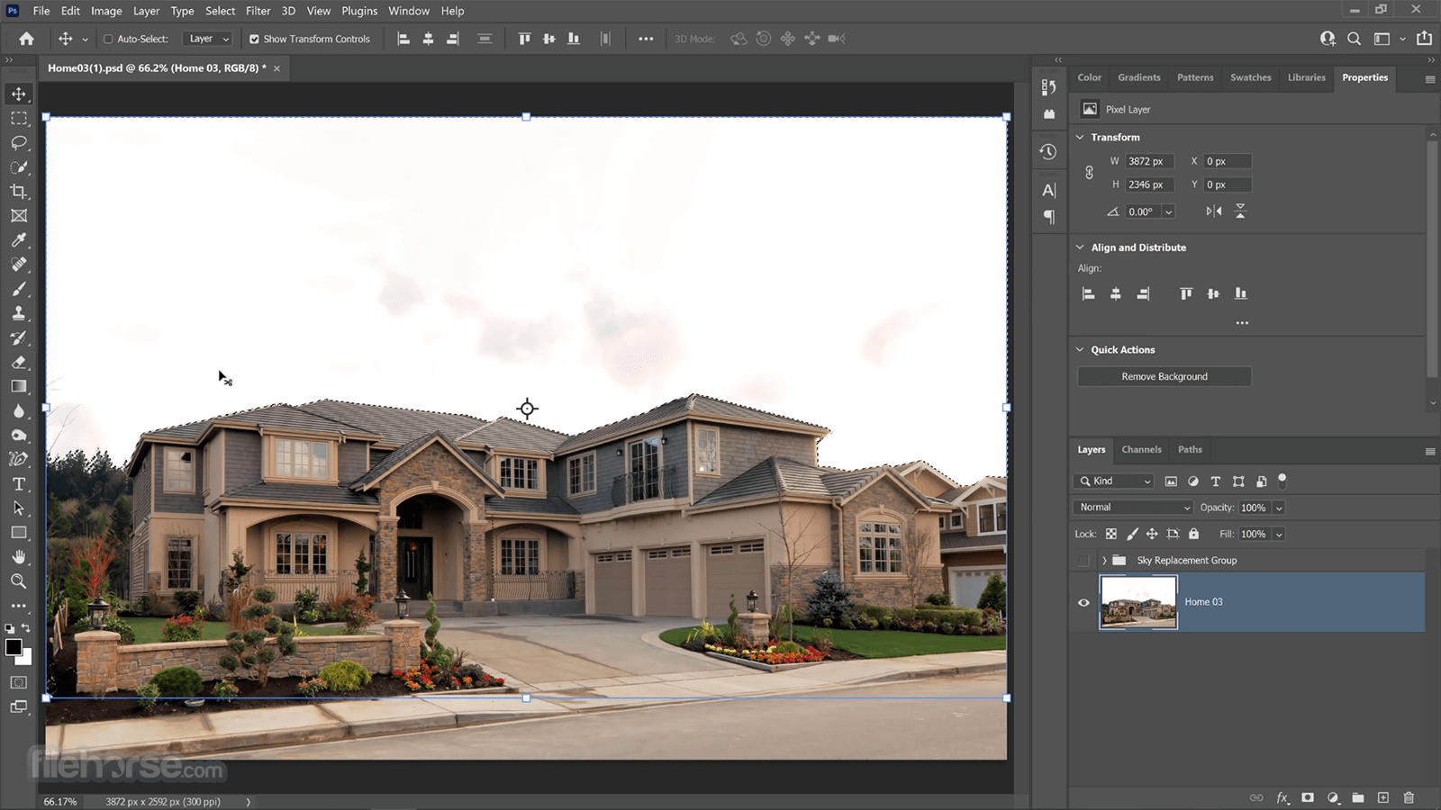Open the Filter menu
This screenshot has width=1441, height=810.
pos(258,11)
